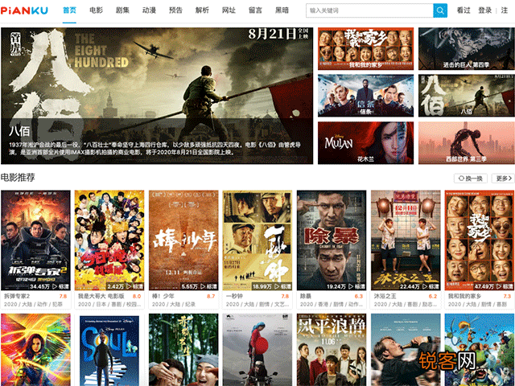The image size is (515, 386).
Task: Open the 我和我的家乡 side banner
Action: [x=365, y=48]
